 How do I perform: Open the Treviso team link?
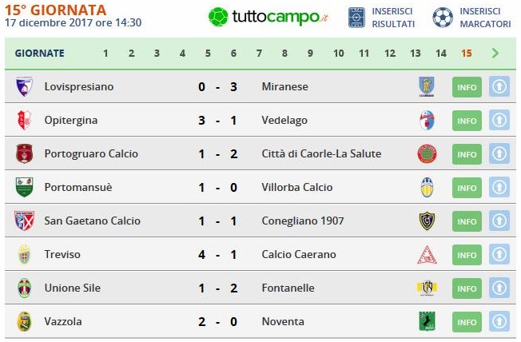click(x=62, y=254)
